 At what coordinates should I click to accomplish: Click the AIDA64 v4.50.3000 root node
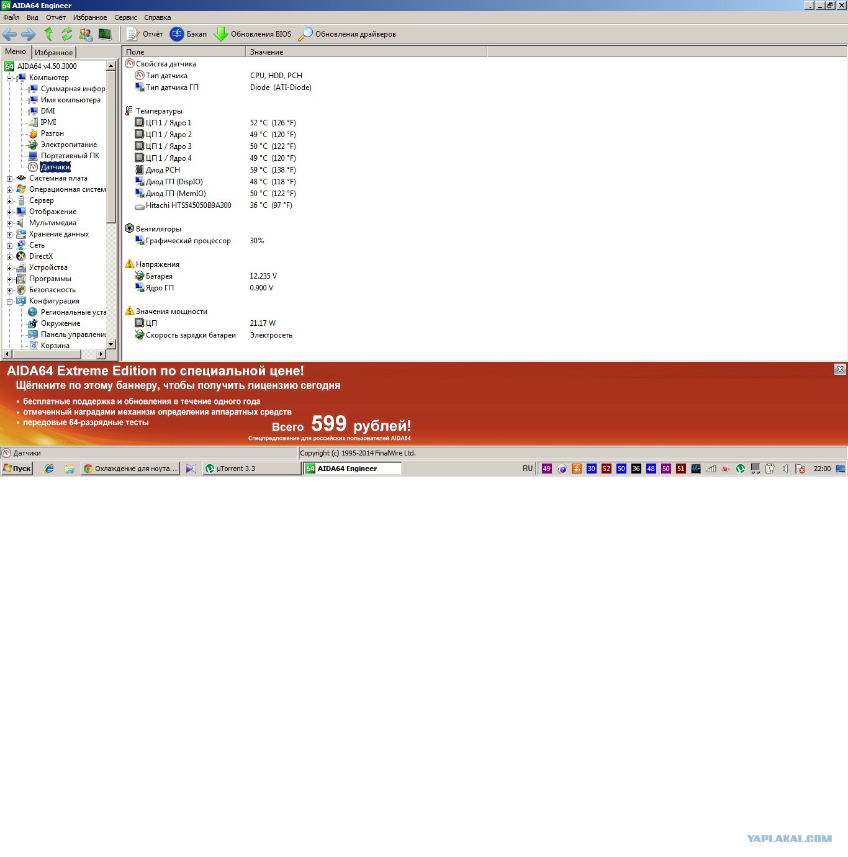click(47, 66)
